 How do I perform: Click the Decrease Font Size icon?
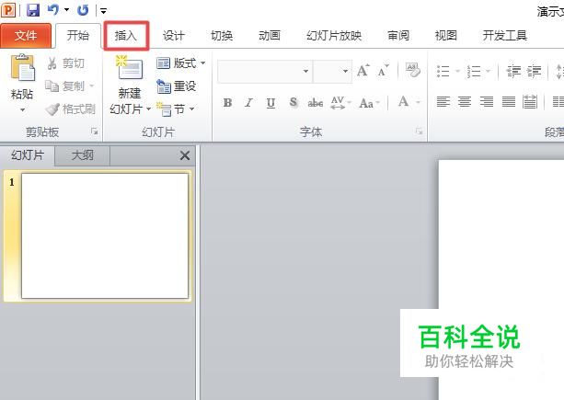point(383,71)
